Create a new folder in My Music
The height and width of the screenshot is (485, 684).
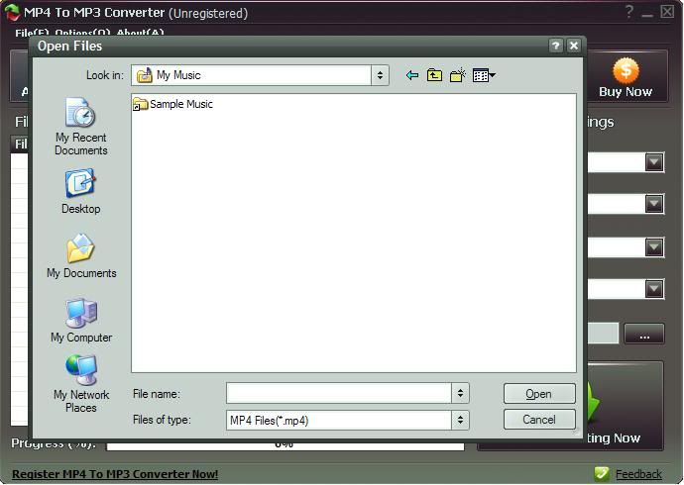(458, 75)
